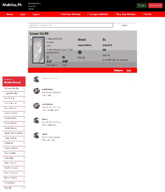Focus the mobile search input field
Viewport: 165px width, 192px height.
click(x=70, y=25)
